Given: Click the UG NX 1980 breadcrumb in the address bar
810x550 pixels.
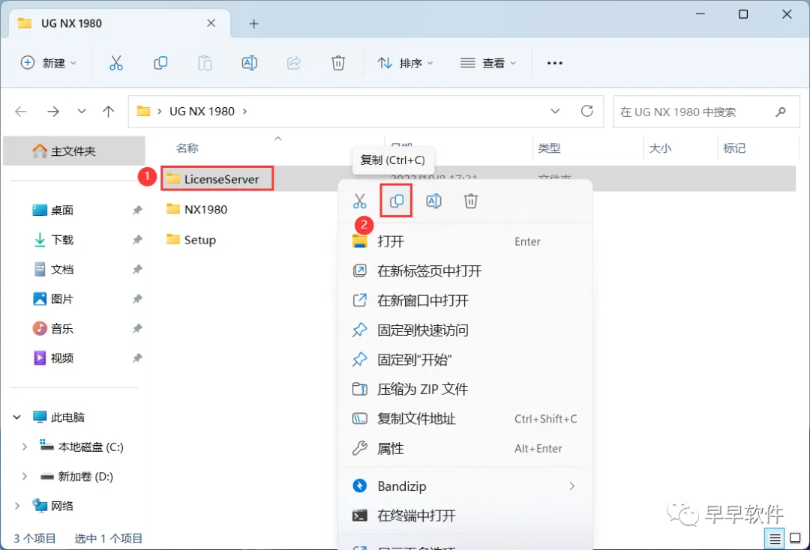Looking at the screenshot, I should (202, 112).
